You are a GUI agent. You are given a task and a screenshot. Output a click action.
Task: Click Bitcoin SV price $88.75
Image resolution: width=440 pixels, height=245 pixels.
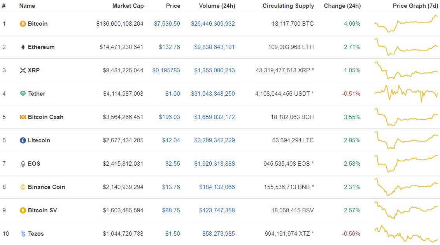click(171, 210)
